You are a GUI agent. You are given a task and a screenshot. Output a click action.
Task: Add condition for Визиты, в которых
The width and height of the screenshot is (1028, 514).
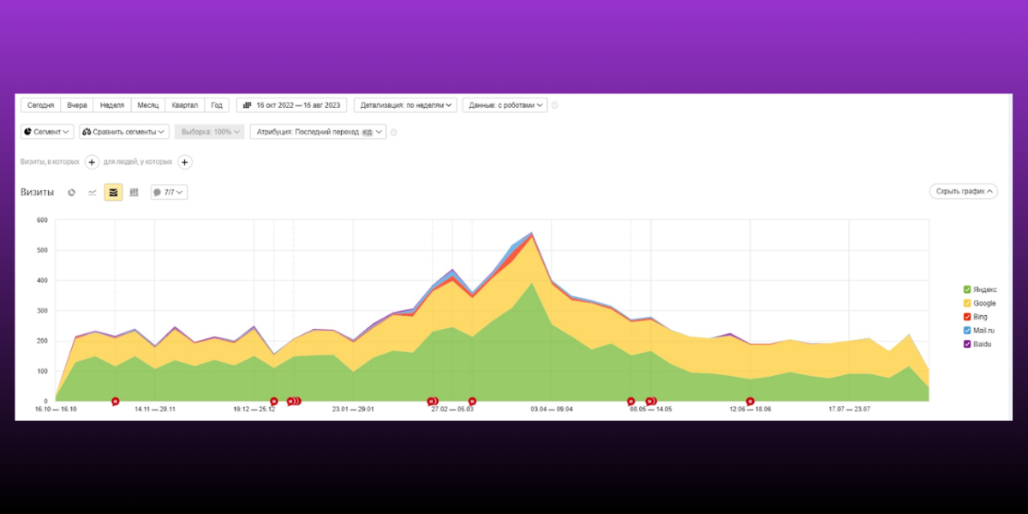coord(92,162)
